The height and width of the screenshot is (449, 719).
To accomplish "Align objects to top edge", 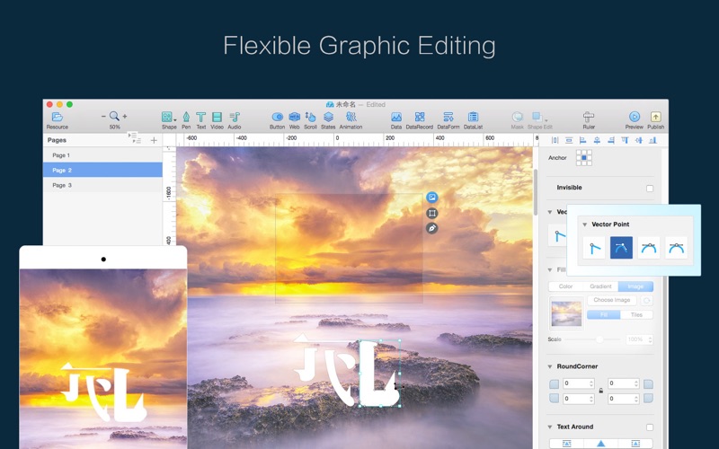I will coord(625,140).
